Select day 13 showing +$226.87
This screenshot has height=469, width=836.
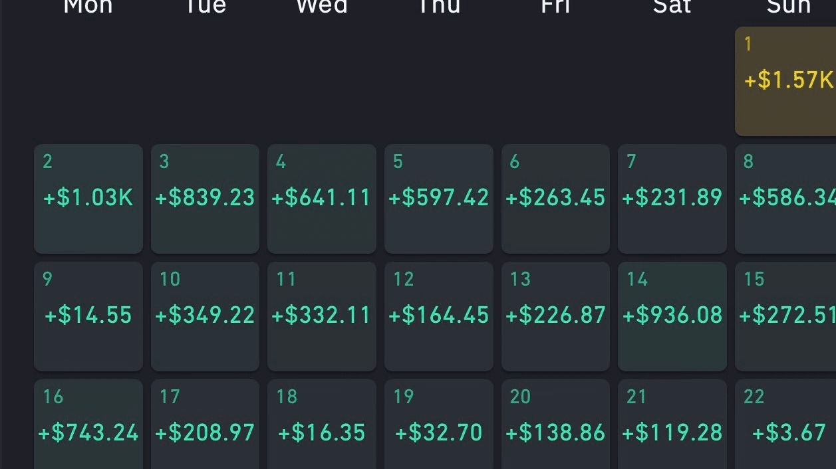coord(555,316)
